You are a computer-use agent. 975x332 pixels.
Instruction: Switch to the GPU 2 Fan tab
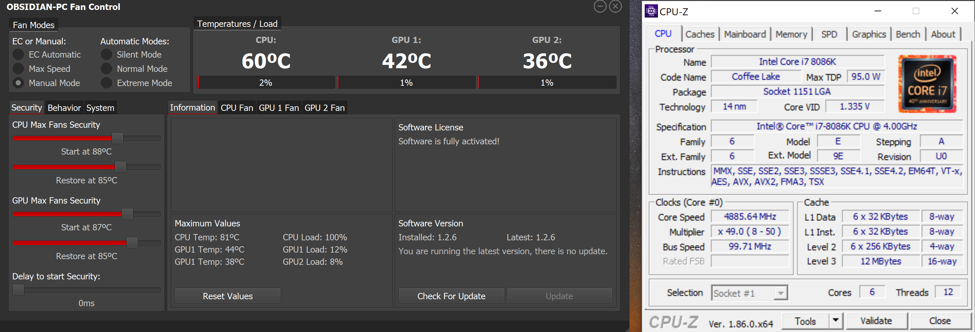[325, 108]
